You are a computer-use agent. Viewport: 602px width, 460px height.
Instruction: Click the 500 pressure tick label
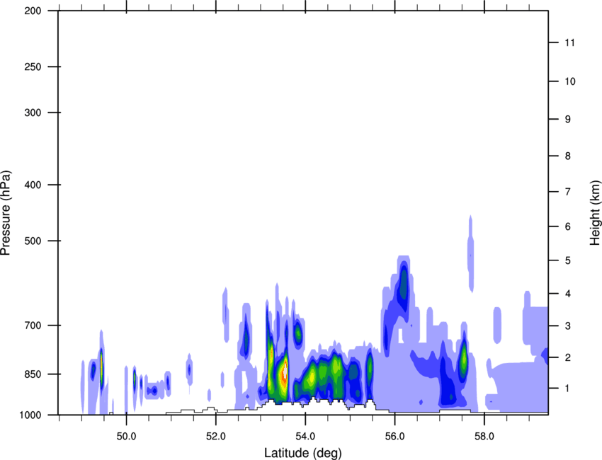tap(33, 241)
